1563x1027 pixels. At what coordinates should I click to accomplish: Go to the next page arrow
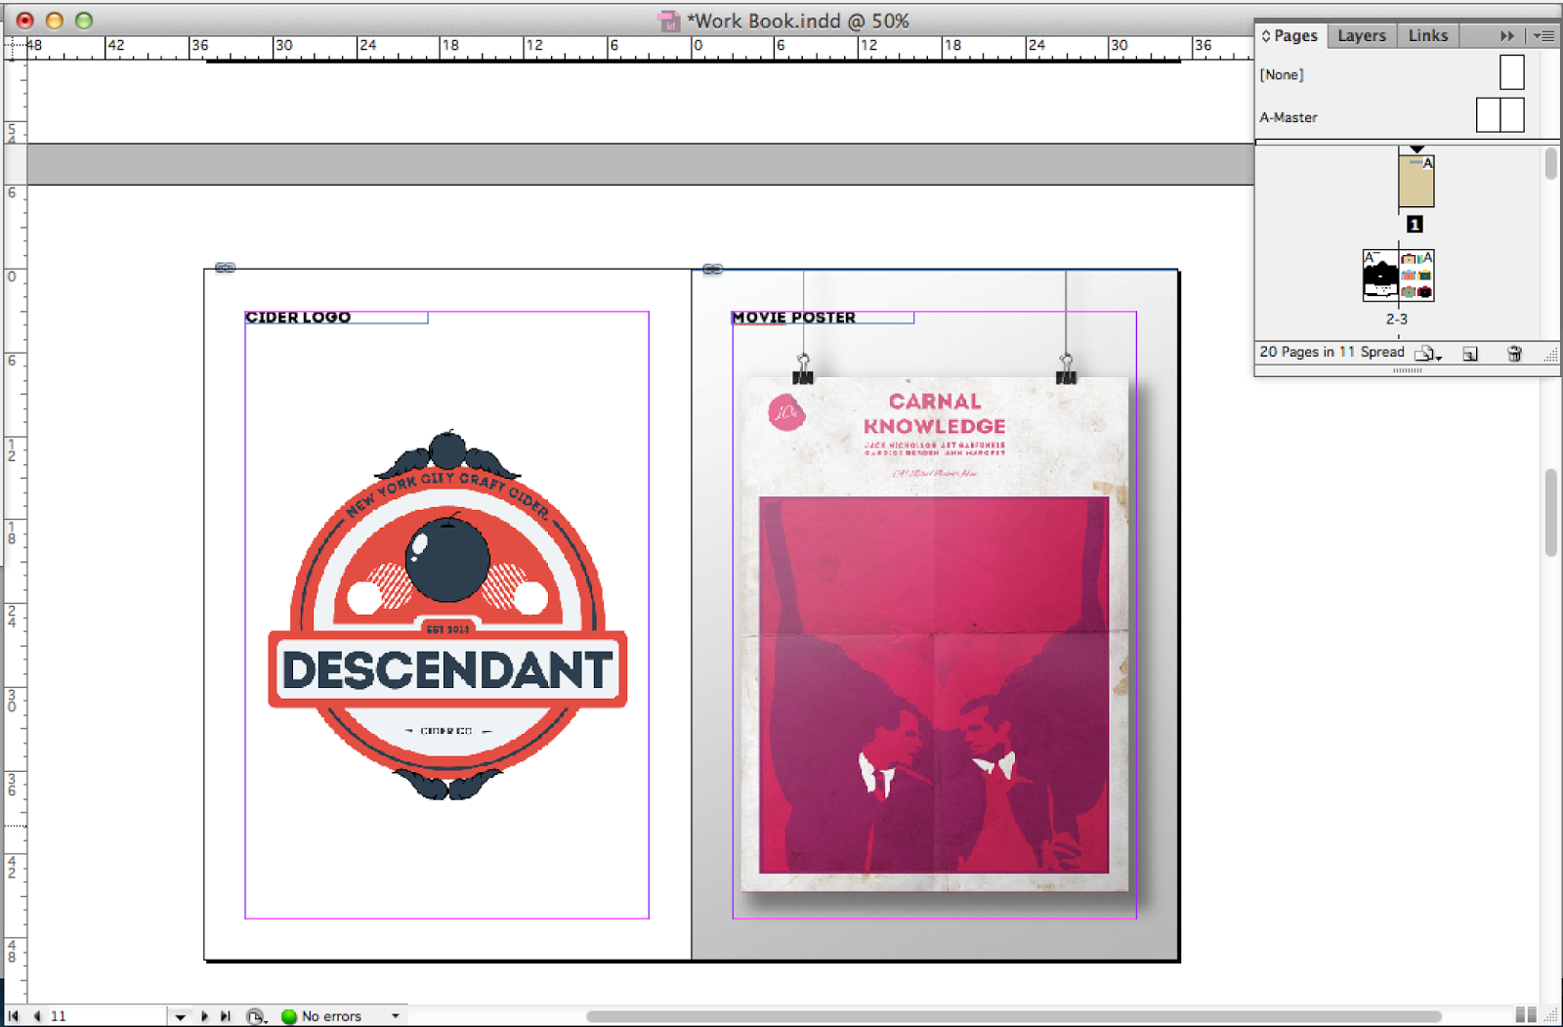pos(204,1016)
